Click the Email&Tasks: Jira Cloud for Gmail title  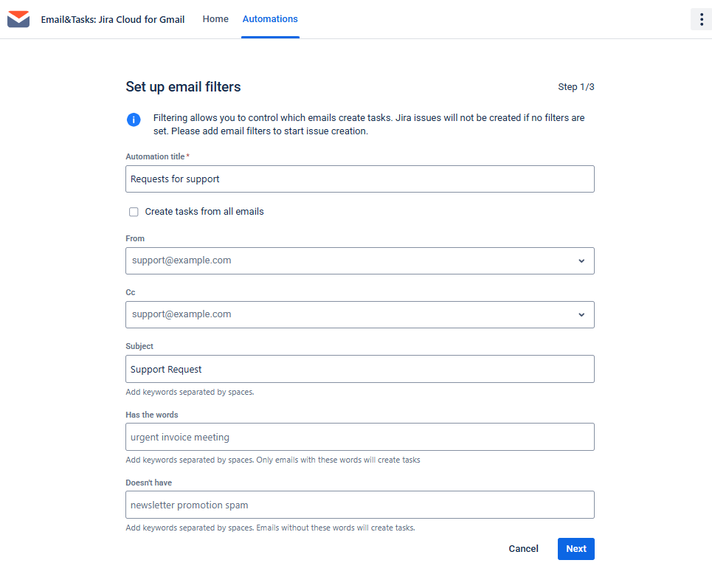pyautogui.click(x=113, y=19)
